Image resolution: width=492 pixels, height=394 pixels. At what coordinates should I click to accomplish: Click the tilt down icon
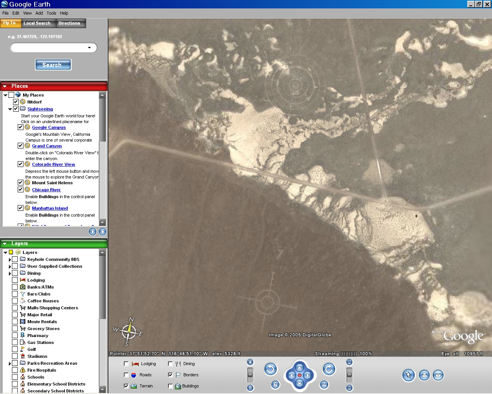[349, 388]
